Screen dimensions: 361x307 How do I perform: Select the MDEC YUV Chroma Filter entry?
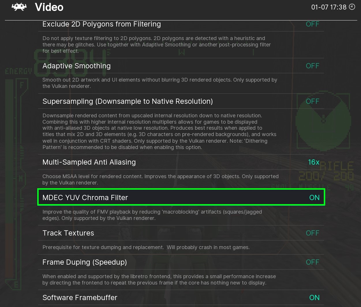tap(85, 198)
